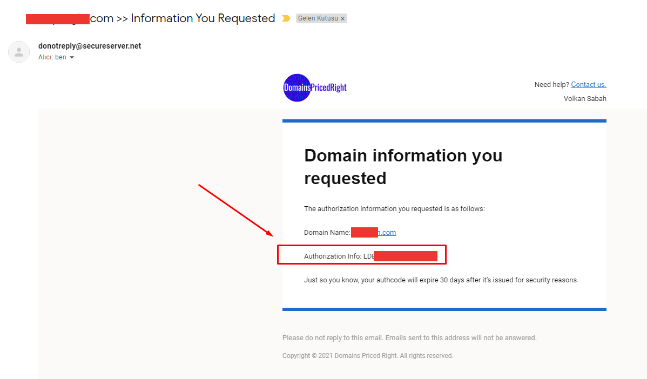Click the Need help? text

[552, 85]
